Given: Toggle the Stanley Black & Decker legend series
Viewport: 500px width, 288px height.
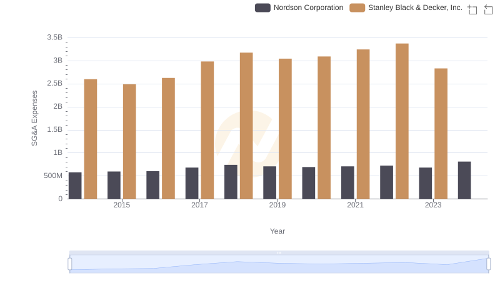Looking at the screenshot, I should click(406, 7).
